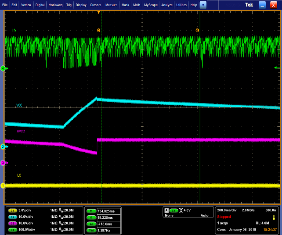The height and width of the screenshot is (235, 282).
Task: Click the trigger Auto mode readout
Action: tap(204, 216)
